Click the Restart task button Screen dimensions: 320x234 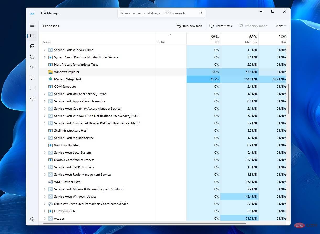pyautogui.click(x=221, y=26)
